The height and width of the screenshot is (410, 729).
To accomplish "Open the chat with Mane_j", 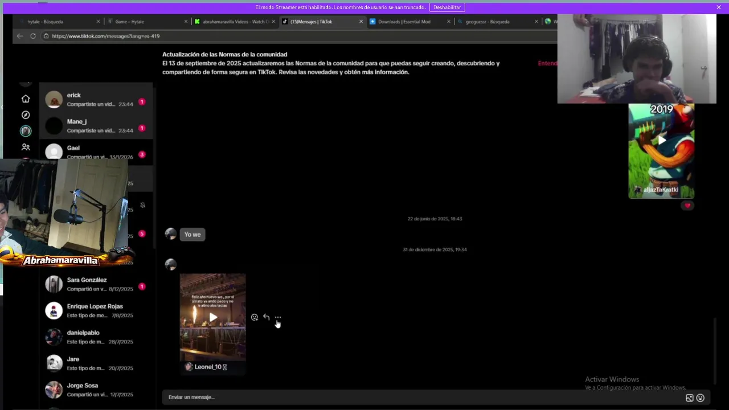I will pyautogui.click(x=96, y=126).
